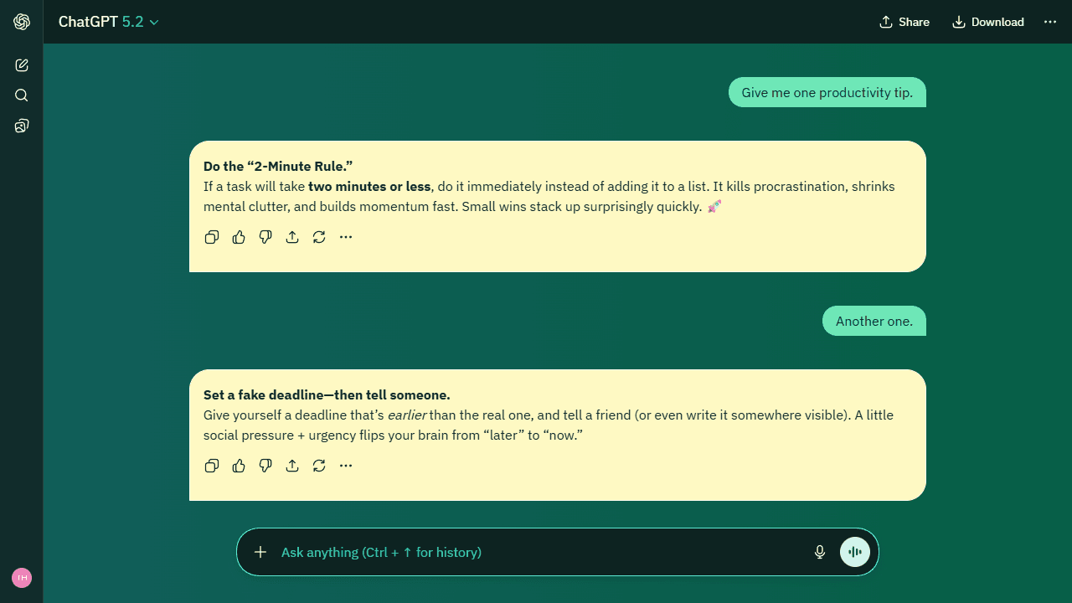Regenerate the 2-Minute Rule response
Image resolution: width=1072 pixels, height=603 pixels.
tap(319, 237)
